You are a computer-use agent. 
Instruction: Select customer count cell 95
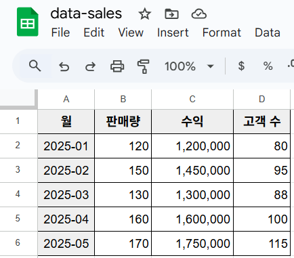(x=262, y=170)
